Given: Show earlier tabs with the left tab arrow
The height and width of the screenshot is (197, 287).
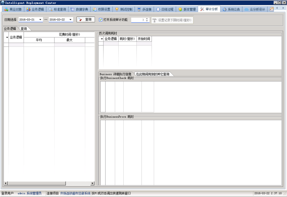Looking at the screenshot, I should (x=277, y=8).
